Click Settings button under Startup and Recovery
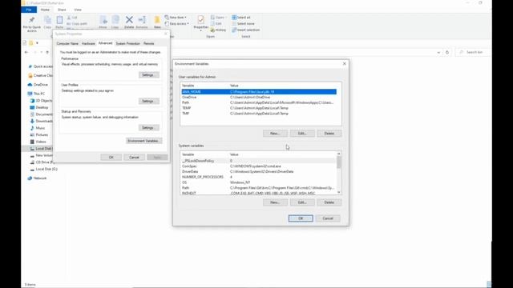The image size is (513, 288). click(148, 128)
